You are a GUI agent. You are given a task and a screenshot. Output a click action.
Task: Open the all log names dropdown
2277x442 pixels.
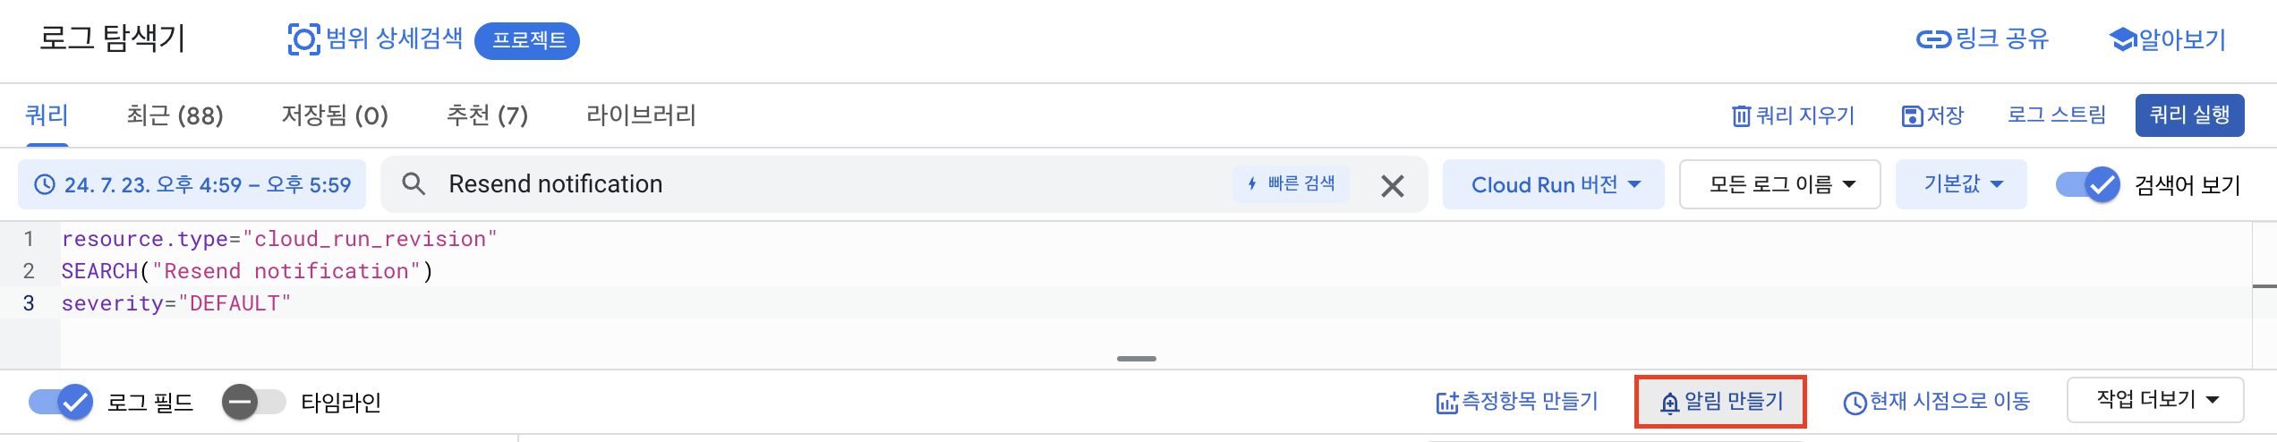click(1779, 185)
